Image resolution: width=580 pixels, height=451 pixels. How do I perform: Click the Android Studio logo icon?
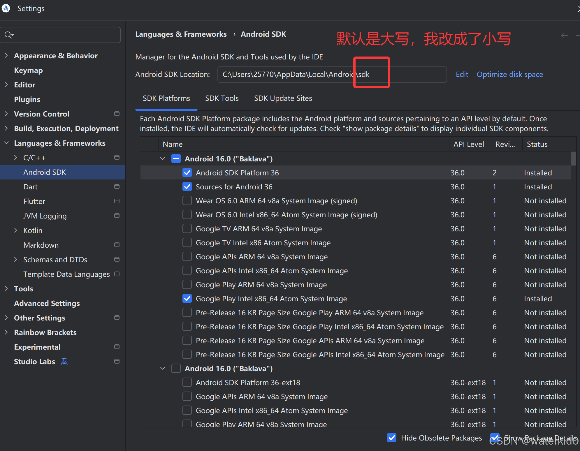pyautogui.click(x=6, y=8)
